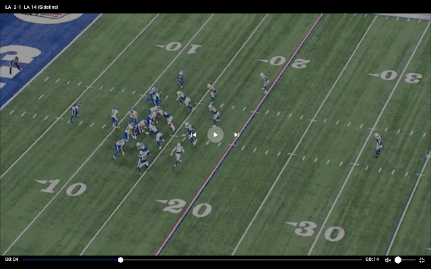This screenshot has width=431, height=269.
Task: Skip to next clip icon
Action: point(236,134)
